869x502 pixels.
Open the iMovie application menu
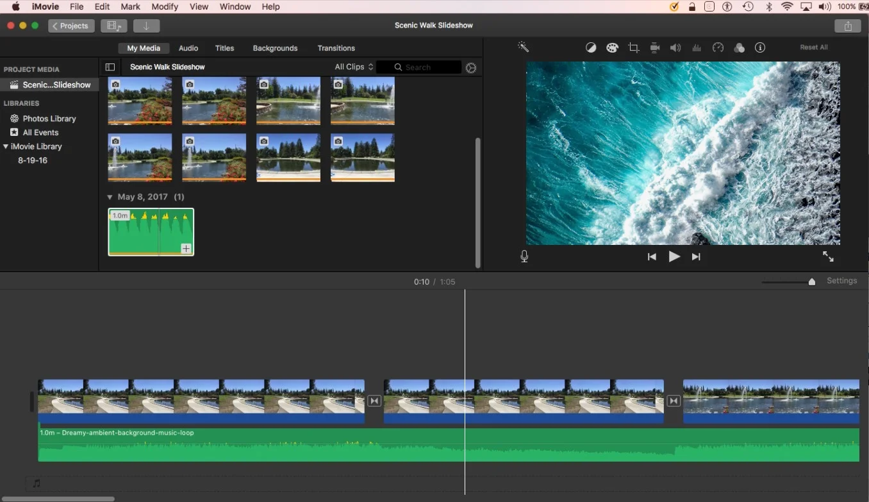tap(46, 6)
